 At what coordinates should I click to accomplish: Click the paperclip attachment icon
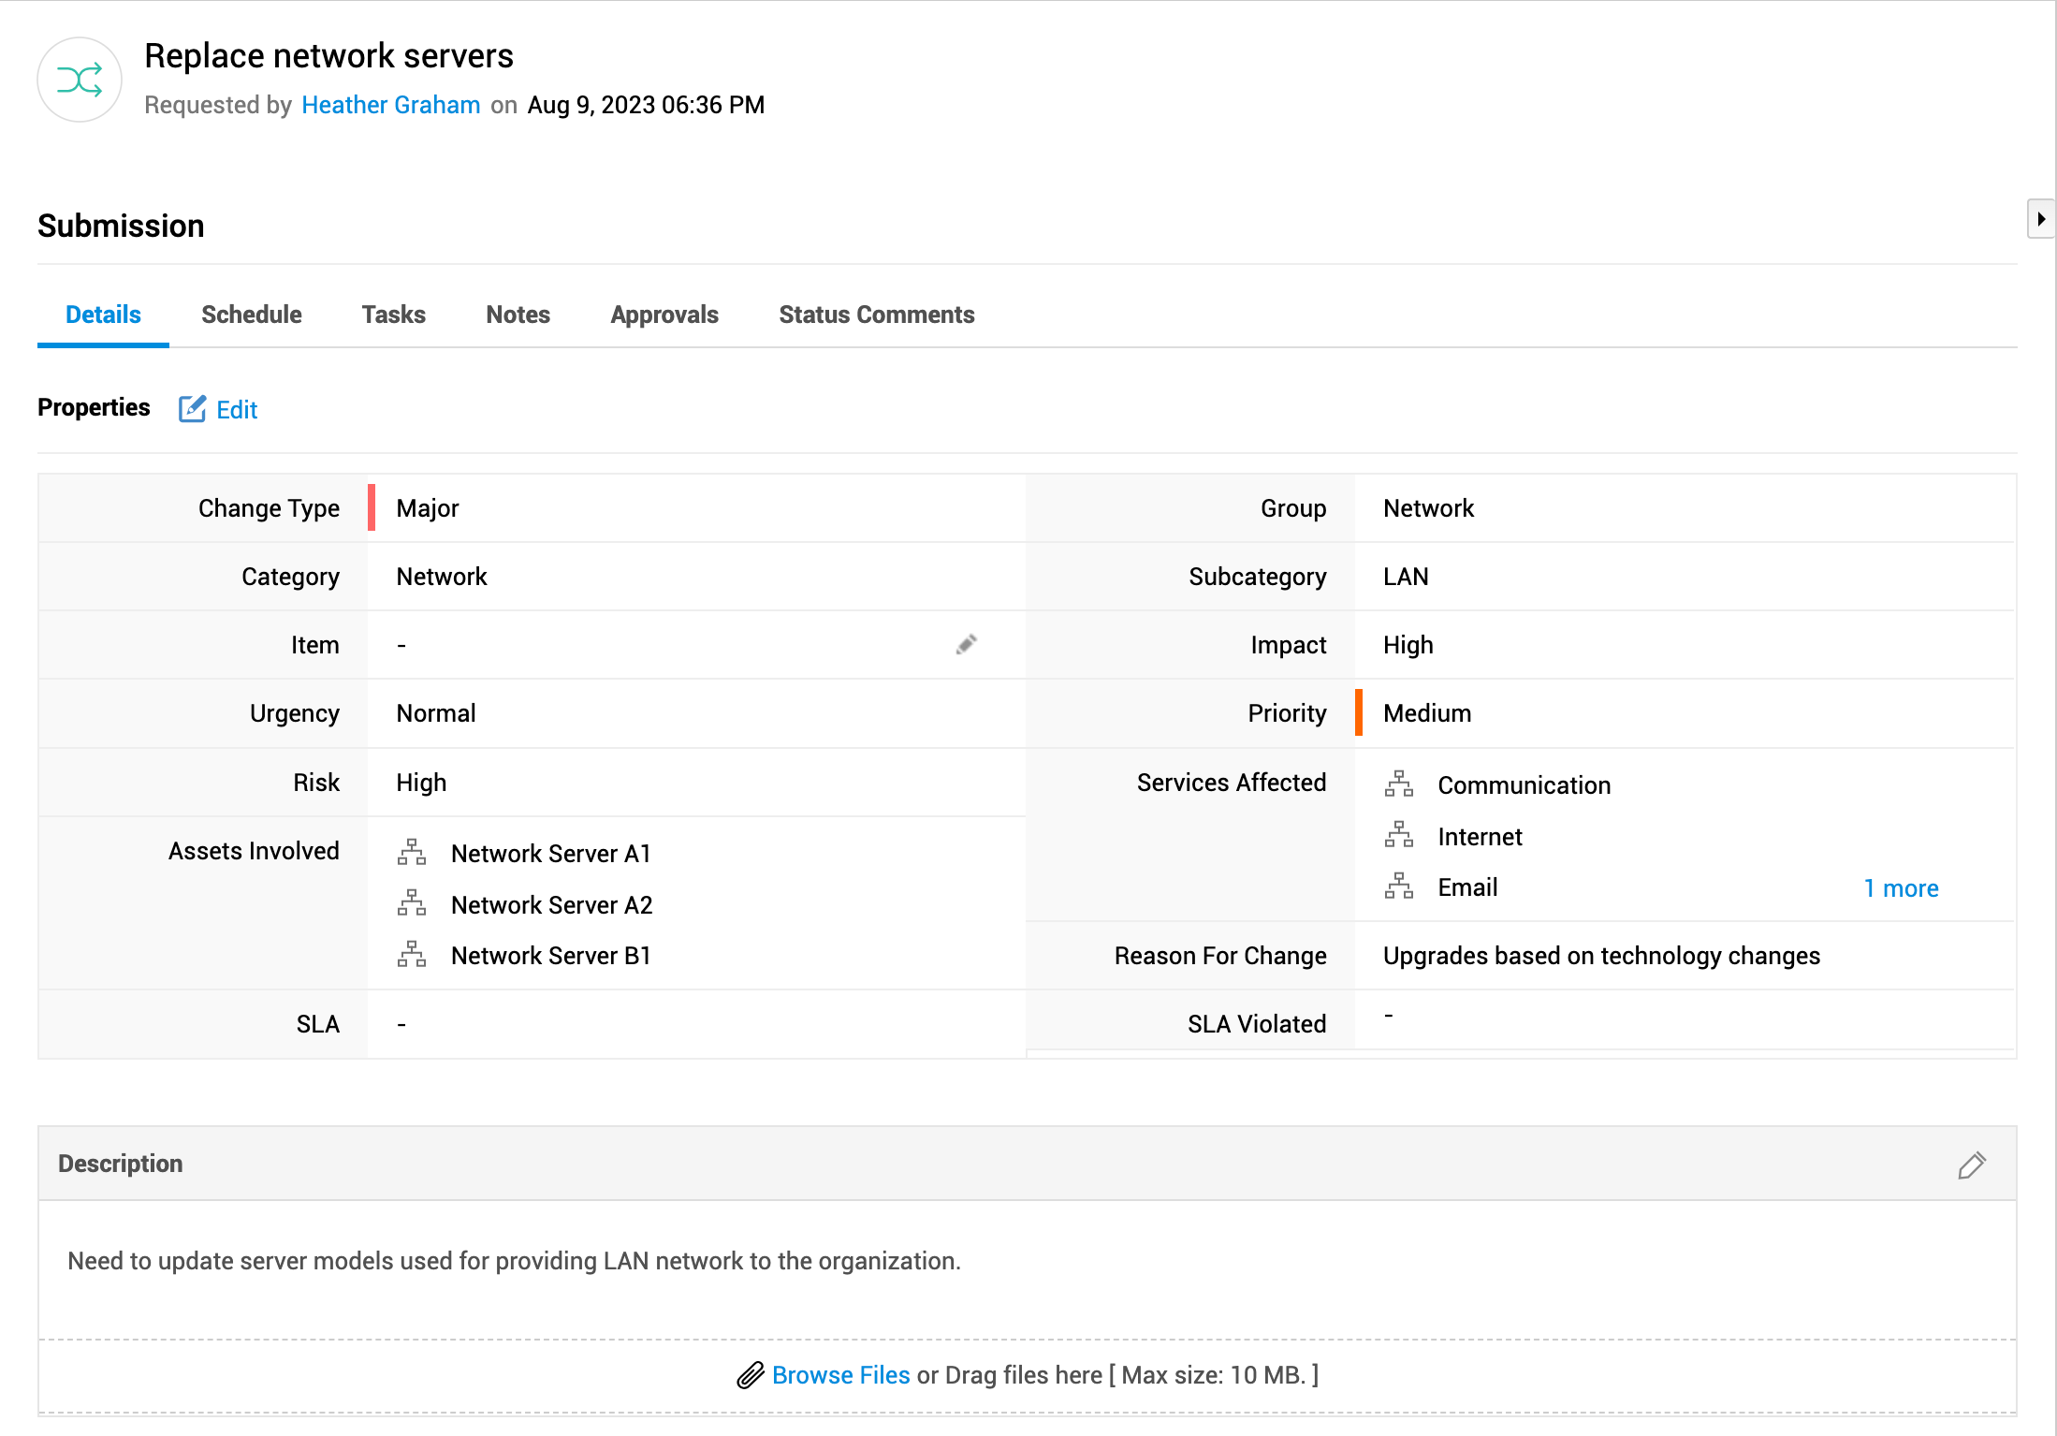750,1375
